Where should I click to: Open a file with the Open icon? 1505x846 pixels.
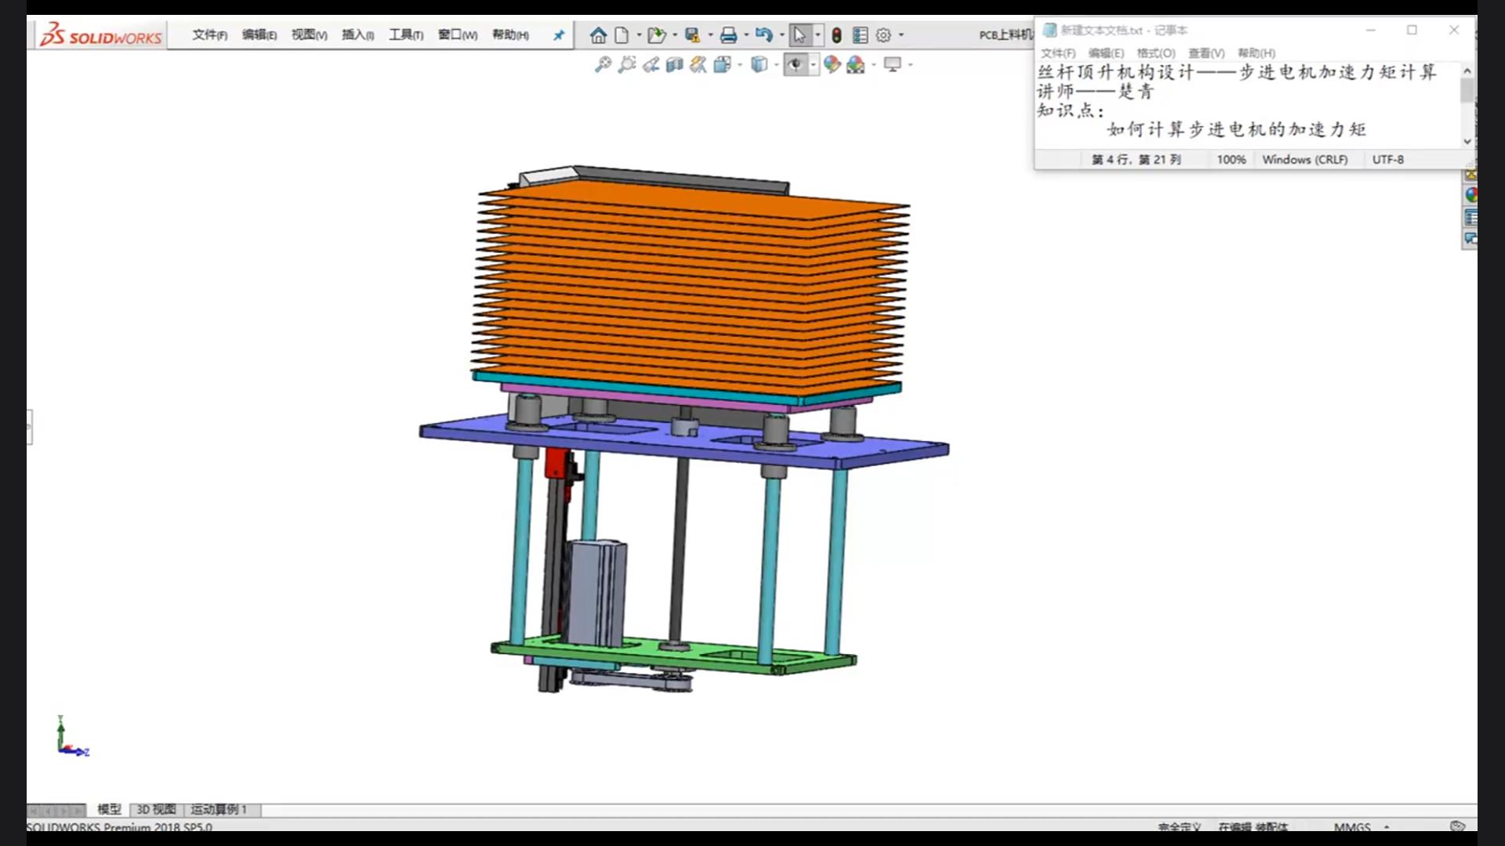coord(657,35)
